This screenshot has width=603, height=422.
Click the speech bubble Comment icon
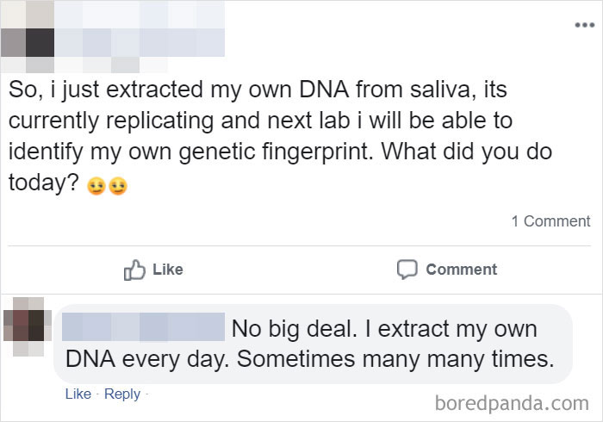click(407, 270)
